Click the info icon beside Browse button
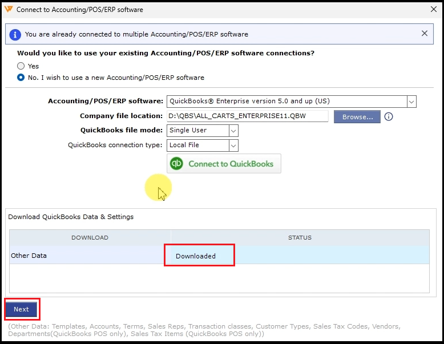Viewport: 444px width, 344px height. tap(389, 116)
